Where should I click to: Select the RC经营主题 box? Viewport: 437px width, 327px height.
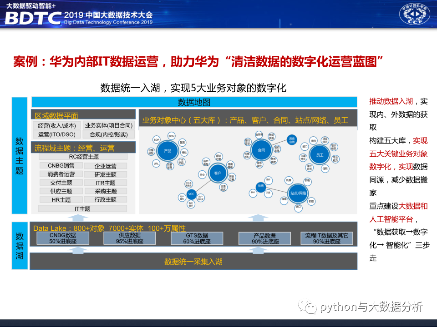[83, 157]
